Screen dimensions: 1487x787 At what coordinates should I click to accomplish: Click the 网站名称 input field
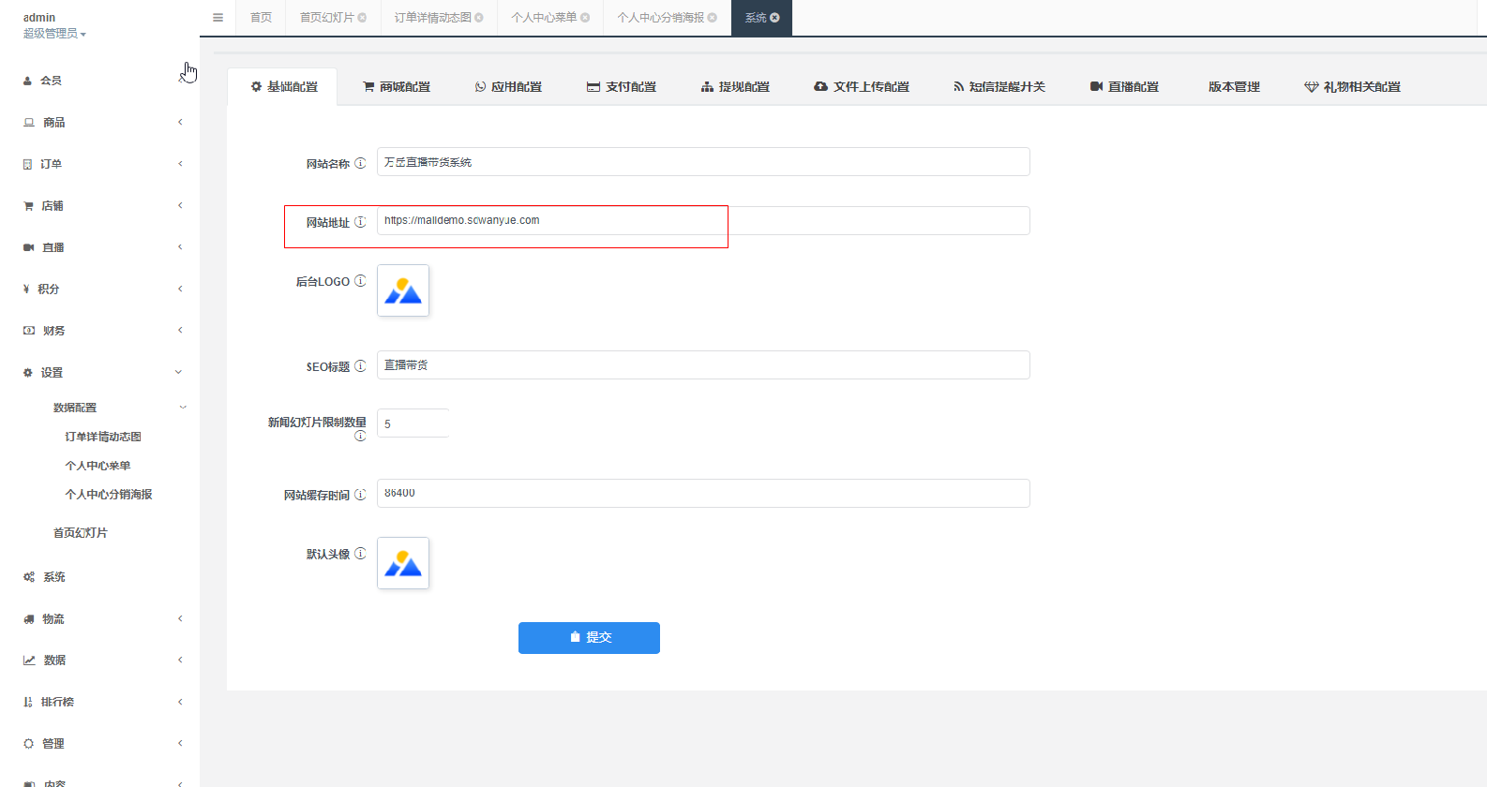703,162
